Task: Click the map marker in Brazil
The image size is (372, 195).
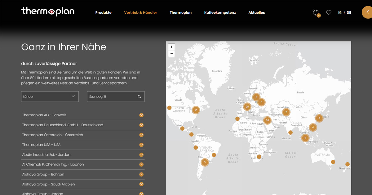Action: pos(214,155)
